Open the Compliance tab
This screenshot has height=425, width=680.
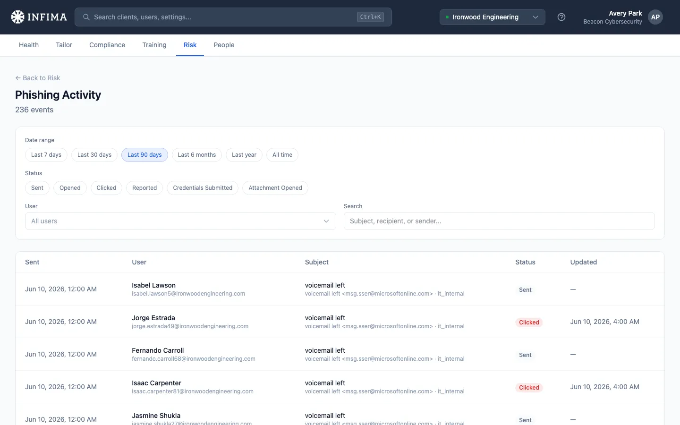pyautogui.click(x=107, y=45)
